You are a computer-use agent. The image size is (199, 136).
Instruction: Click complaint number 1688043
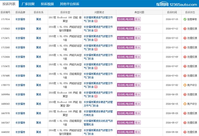click(x=5, y=104)
